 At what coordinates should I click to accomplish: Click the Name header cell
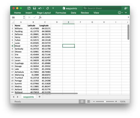pos(21,25)
